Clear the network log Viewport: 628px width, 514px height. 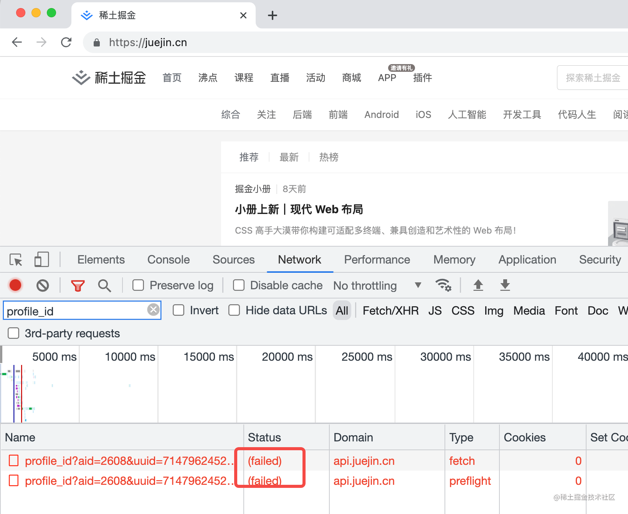coord(43,285)
